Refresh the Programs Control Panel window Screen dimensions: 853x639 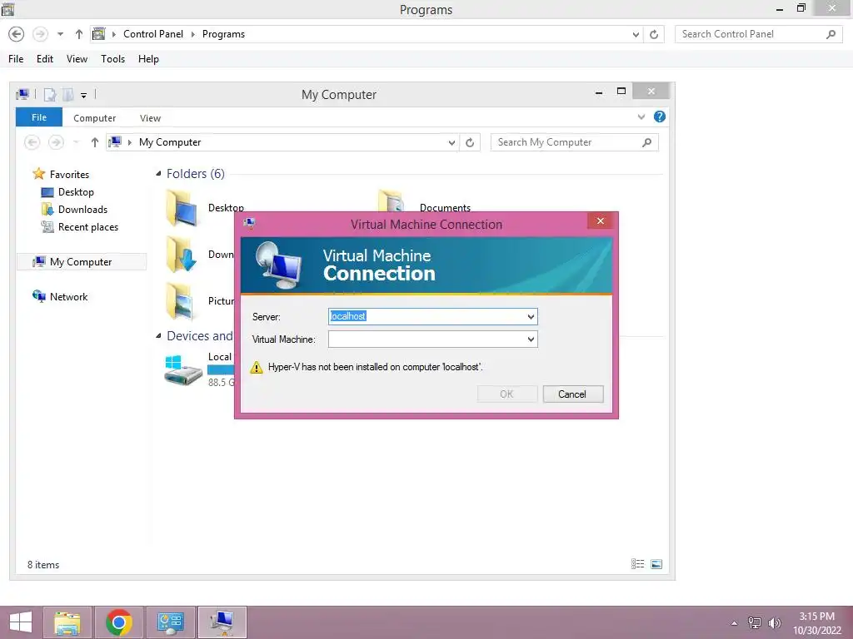(x=654, y=34)
